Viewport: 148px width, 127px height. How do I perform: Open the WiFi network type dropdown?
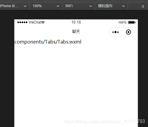click(x=78, y=6)
